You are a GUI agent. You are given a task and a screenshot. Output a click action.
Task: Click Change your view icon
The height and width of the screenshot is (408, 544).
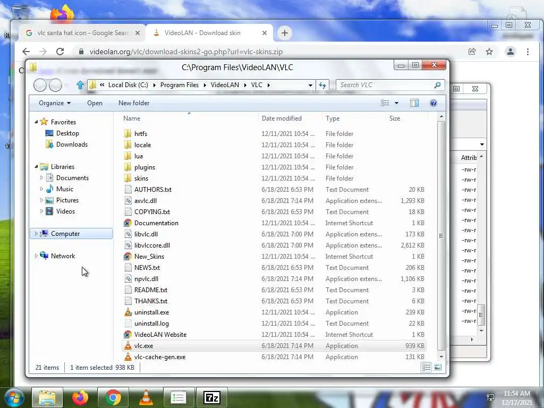click(385, 103)
